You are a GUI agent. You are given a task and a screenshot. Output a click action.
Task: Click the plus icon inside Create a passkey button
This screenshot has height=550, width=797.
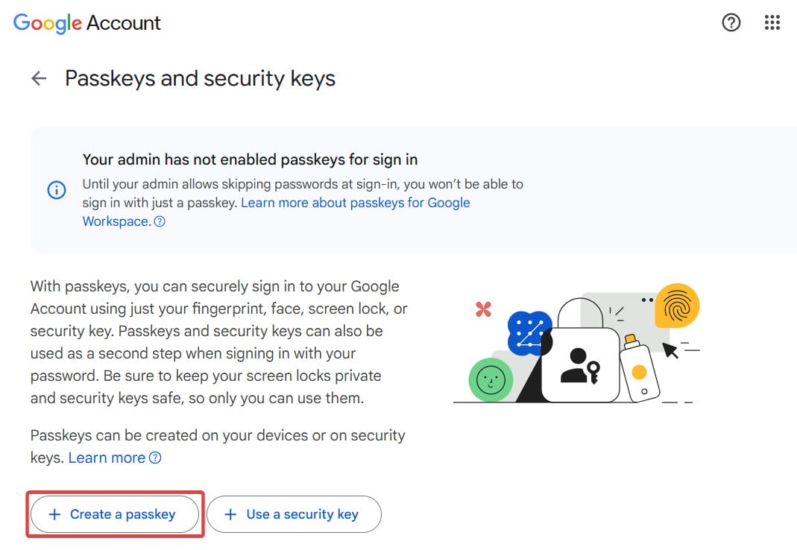tap(55, 514)
